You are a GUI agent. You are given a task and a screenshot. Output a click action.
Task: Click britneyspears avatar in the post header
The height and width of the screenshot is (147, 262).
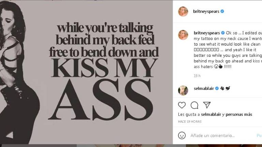183,11
